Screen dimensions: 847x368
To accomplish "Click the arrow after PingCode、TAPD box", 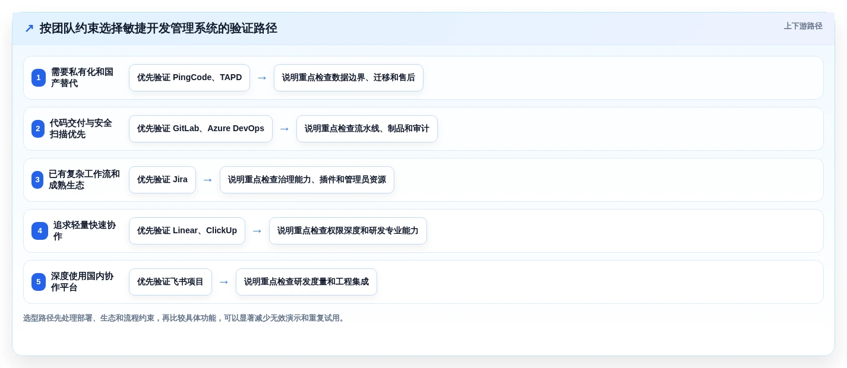I will coord(262,78).
